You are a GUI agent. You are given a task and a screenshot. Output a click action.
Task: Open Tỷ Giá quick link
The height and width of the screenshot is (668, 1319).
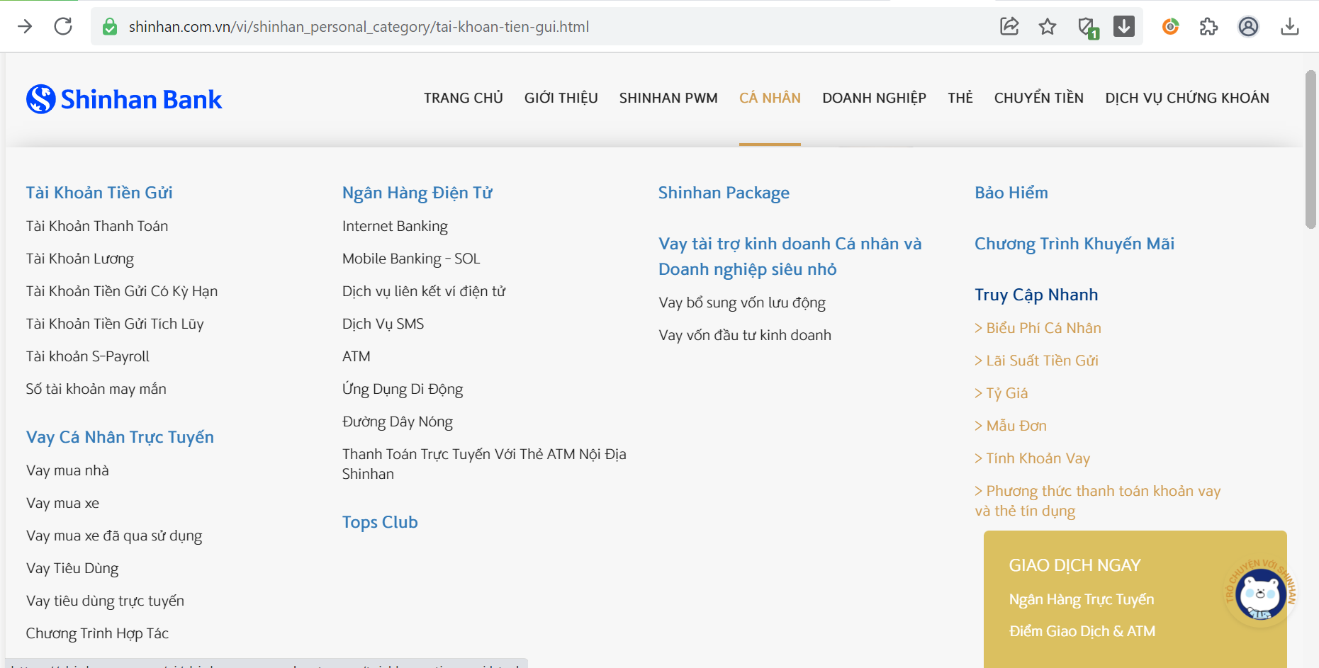tap(1001, 393)
